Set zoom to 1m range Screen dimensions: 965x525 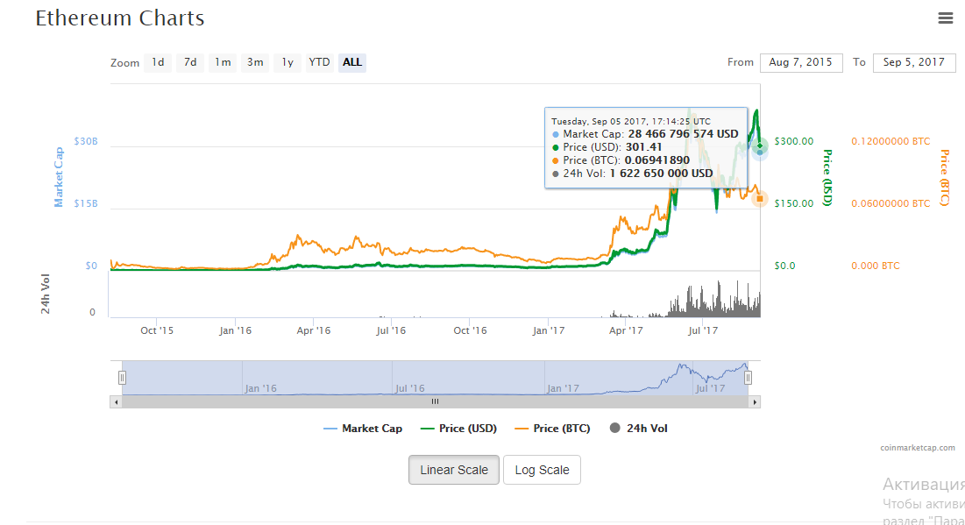[x=224, y=62]
